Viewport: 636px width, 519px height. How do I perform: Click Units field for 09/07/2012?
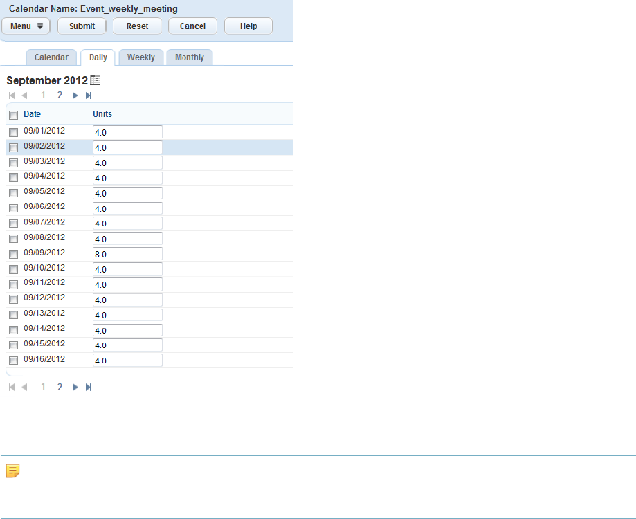[127, 224]
